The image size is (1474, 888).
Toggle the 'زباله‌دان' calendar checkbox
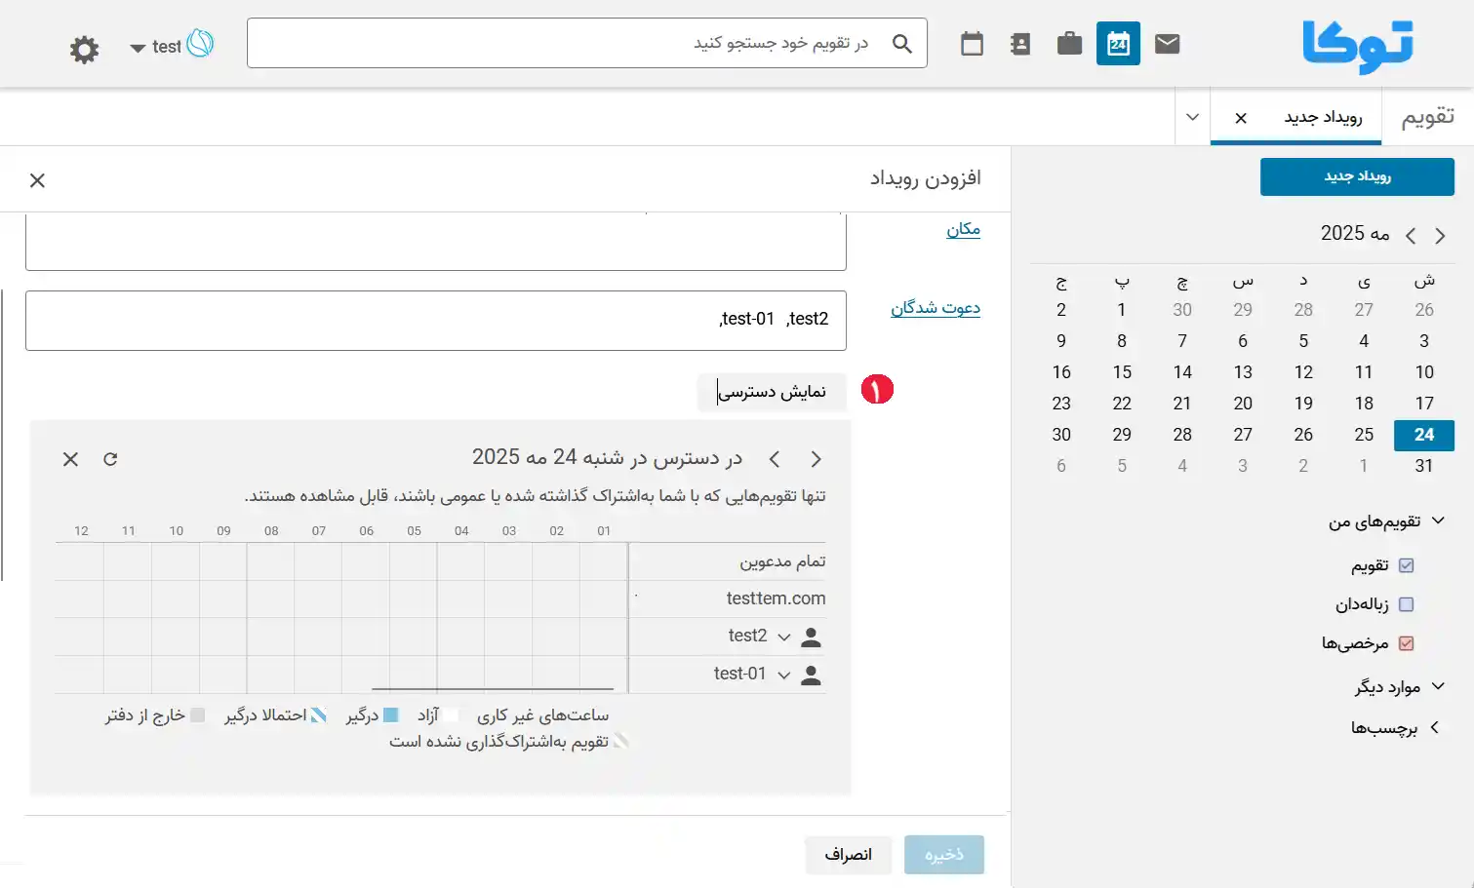(x=1406, y=604)
